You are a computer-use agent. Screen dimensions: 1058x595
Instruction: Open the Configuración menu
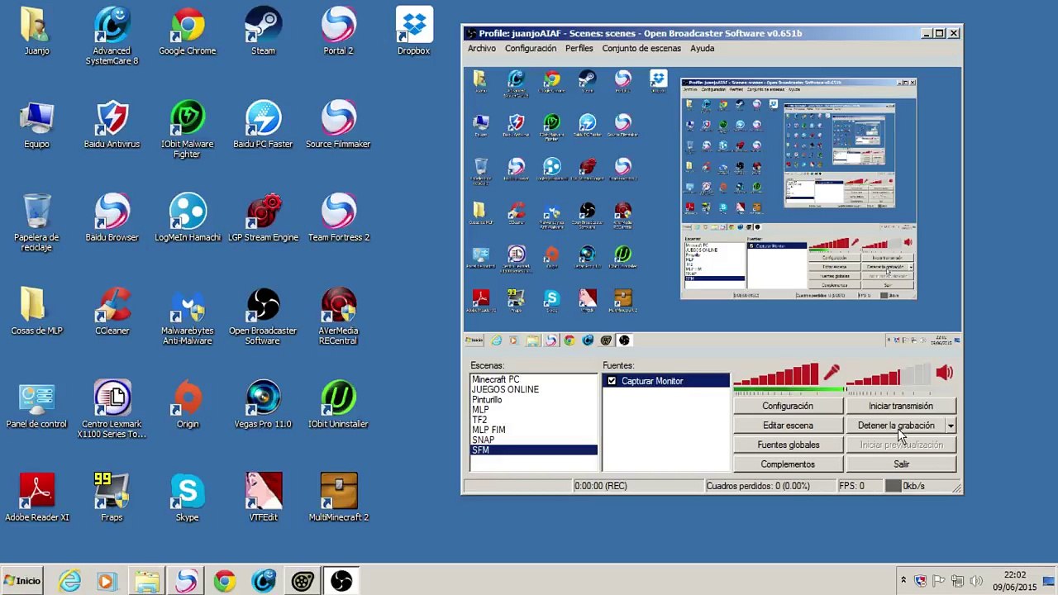pyautogui.click(x=531, y=48)
